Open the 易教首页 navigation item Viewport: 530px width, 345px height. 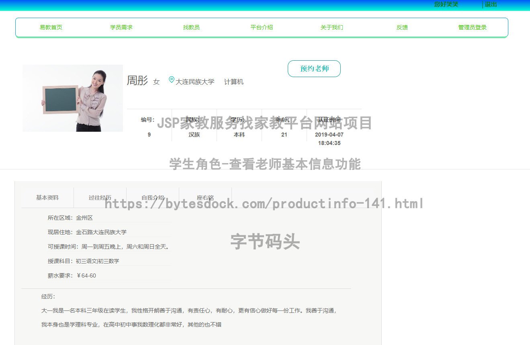51,27
